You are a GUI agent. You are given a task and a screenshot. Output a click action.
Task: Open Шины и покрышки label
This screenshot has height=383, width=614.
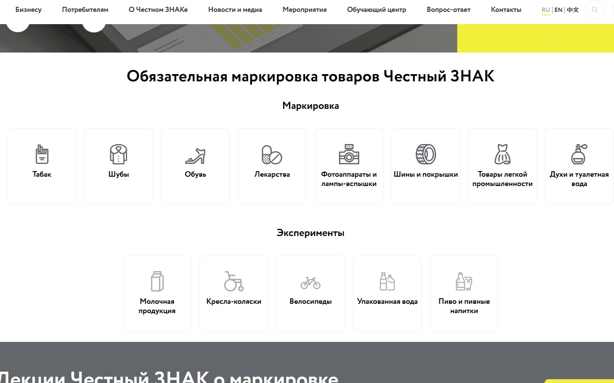(x=426, y=174)
